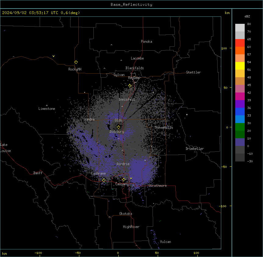Select the ThreeHills label
Image resolution: width=263 pixels, height=257 pixels.
[x=164, y=128]
